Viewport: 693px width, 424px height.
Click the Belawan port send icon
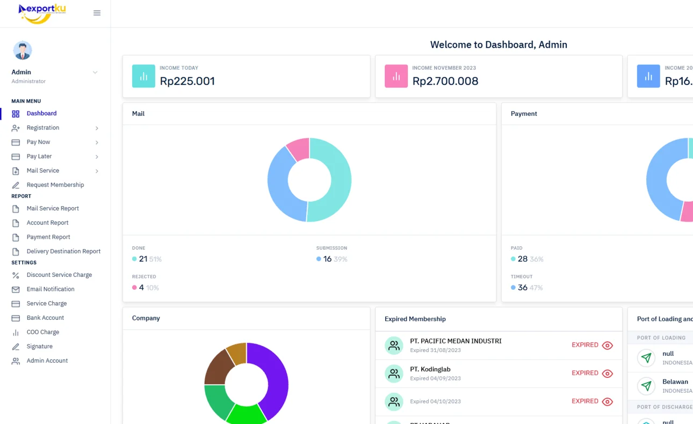[x=646, y=386]
